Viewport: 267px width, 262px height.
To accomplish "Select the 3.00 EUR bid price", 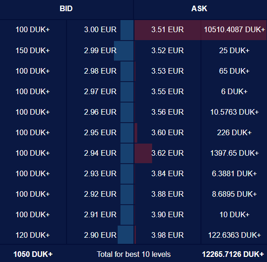I will click(100, 29).
